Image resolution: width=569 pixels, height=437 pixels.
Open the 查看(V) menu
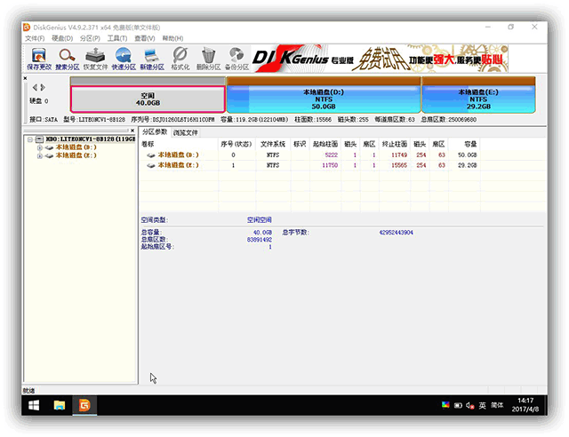pos(144,38)
